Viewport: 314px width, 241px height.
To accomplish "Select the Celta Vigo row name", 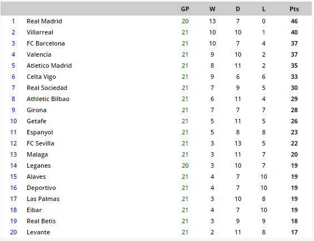I will pyautogui.click(x=41, y=77).
